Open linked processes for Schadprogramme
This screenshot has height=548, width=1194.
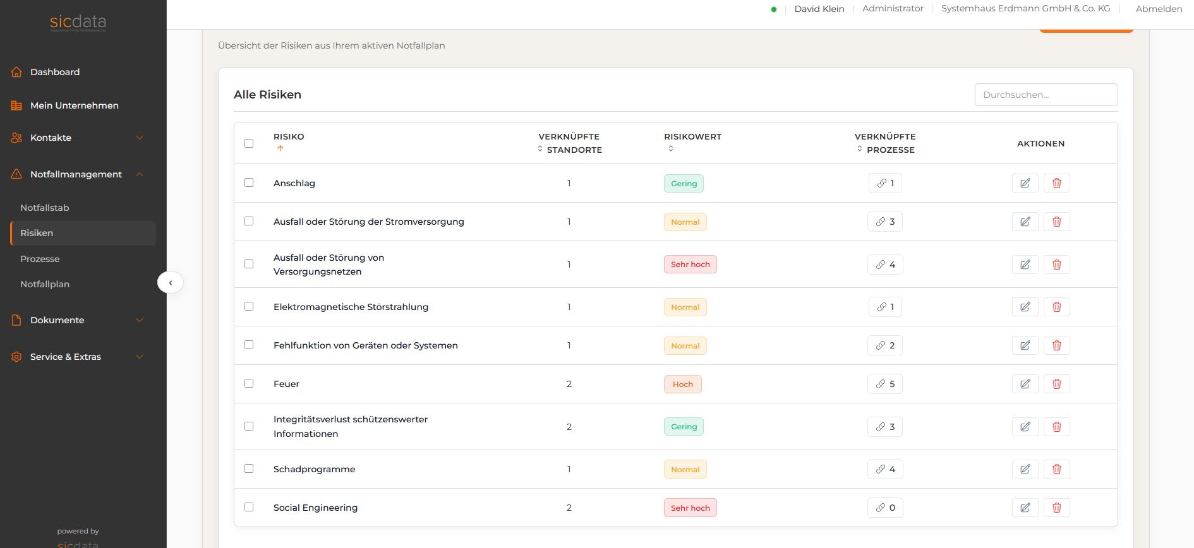[x=885, y=469]
